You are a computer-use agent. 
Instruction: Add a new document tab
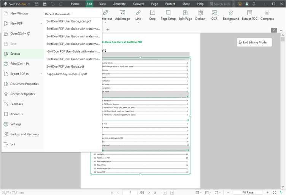108,30
